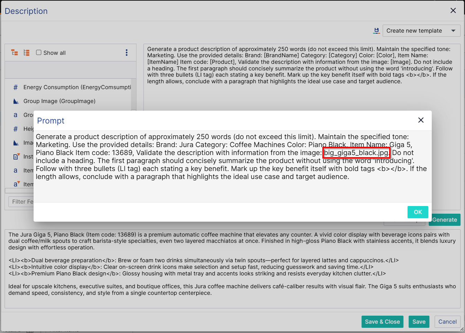
Task: Click the rich text icon beside Inst field
Action: coord(16,157)
